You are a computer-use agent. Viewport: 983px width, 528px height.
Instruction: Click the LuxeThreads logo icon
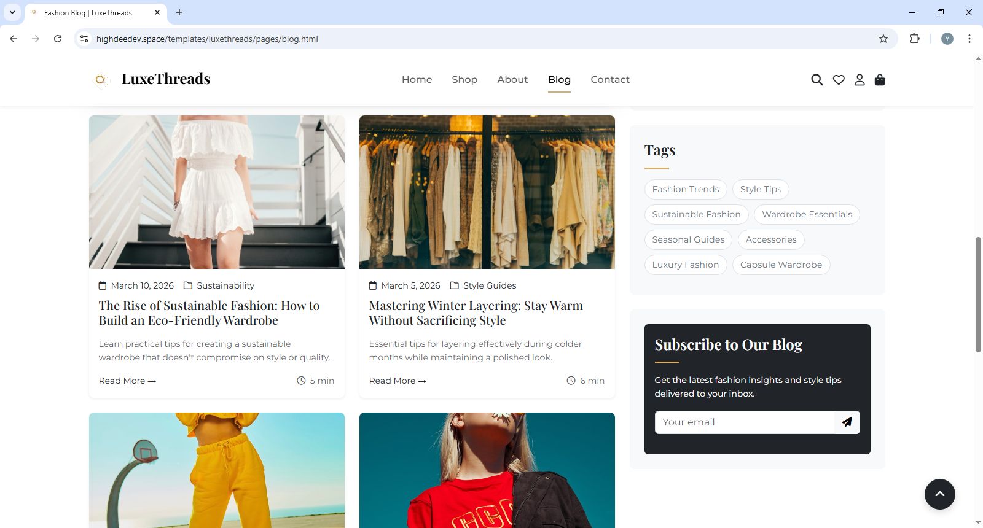[x=101, y=80]
